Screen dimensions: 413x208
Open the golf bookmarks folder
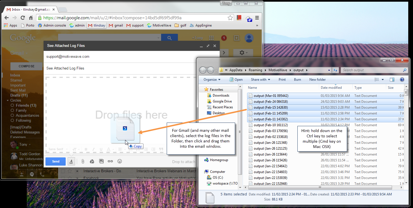[x=180, y=25]
